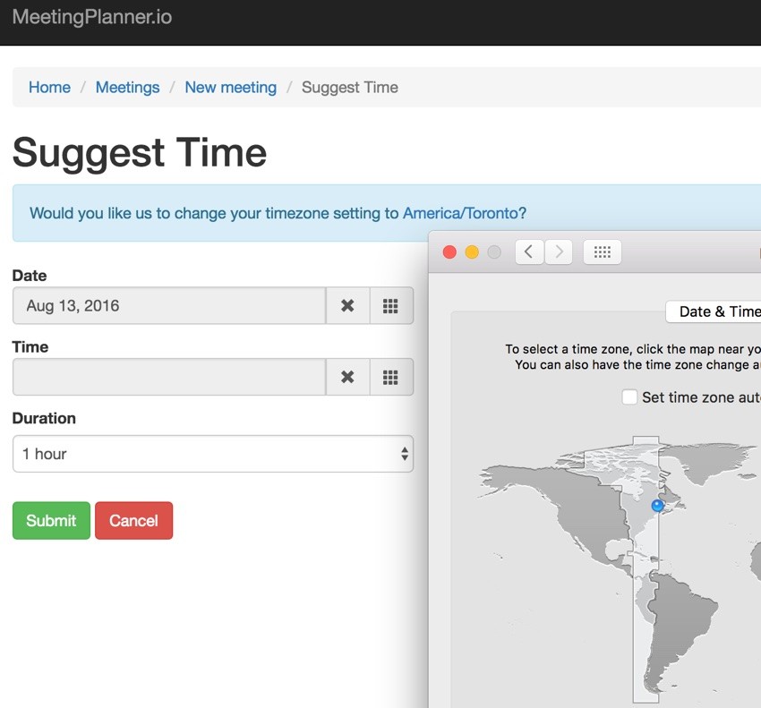The width and height of the screenshot is (761, 708).
Task: Open the Duration dropdown showing 1 hour
Action: click(213, 454)
